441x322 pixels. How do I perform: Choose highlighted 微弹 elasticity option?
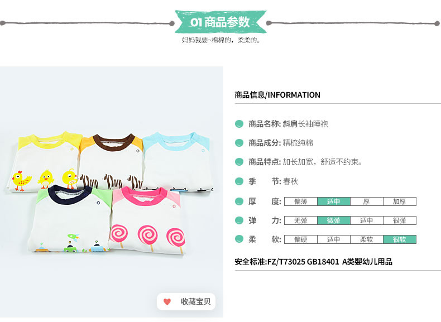[x=334, y=220]
